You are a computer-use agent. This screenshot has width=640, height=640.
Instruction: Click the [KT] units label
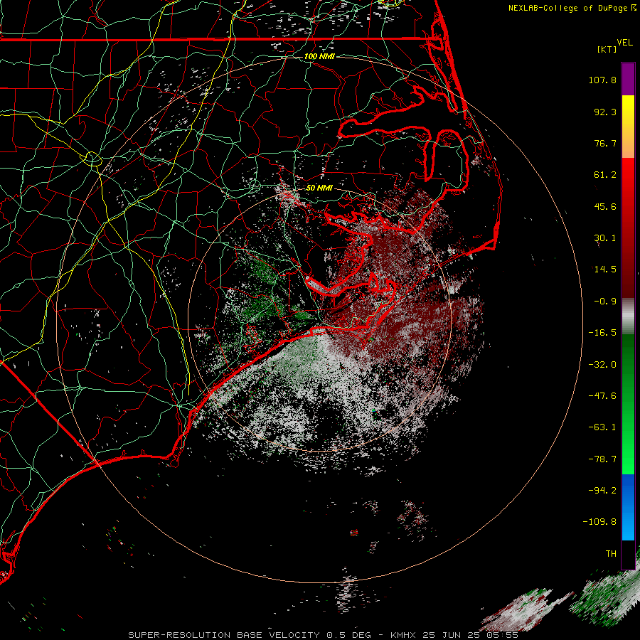(x=607, y=49)
